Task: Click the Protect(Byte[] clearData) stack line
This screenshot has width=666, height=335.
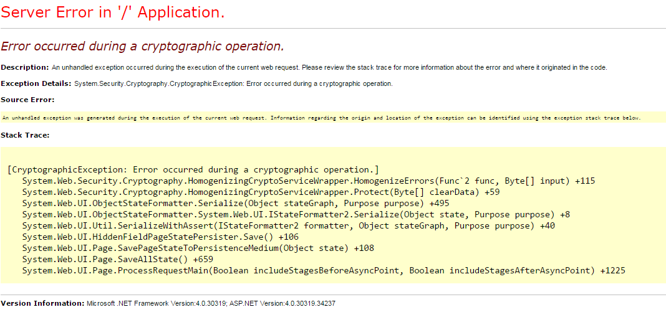Action: pyautogui.click(x=261, y=192)
